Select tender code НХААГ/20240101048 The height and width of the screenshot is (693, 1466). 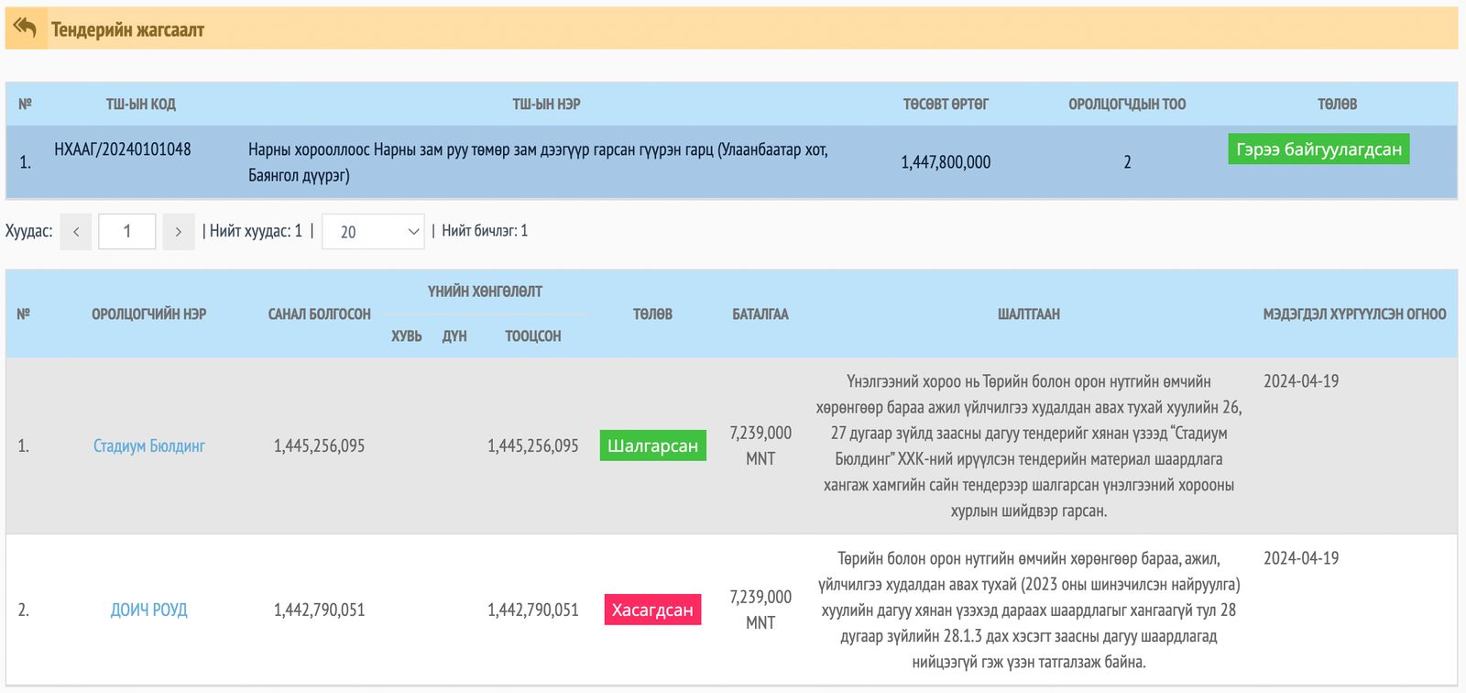pyautogui.click(x=123, y=149)
